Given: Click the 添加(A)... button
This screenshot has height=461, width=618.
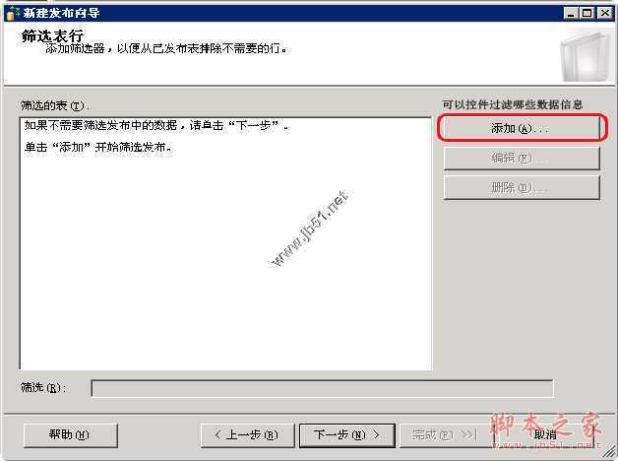Looking at the screenshot, I should coord(522,128).
